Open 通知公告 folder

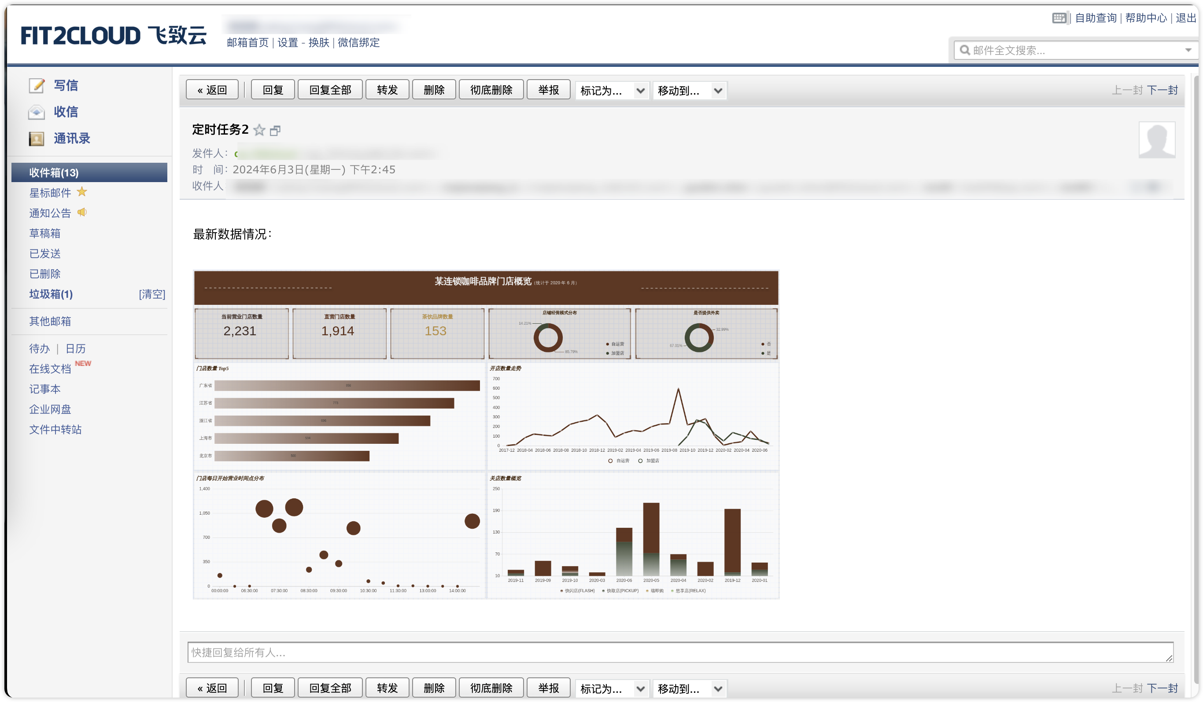tap(50, 213)
